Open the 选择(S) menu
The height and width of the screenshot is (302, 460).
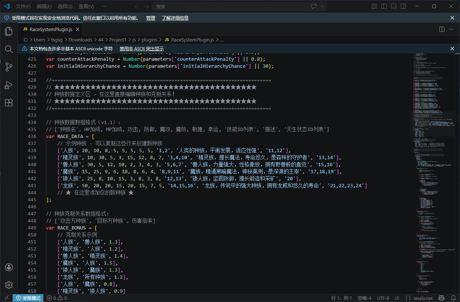click(x=65, y=6)
